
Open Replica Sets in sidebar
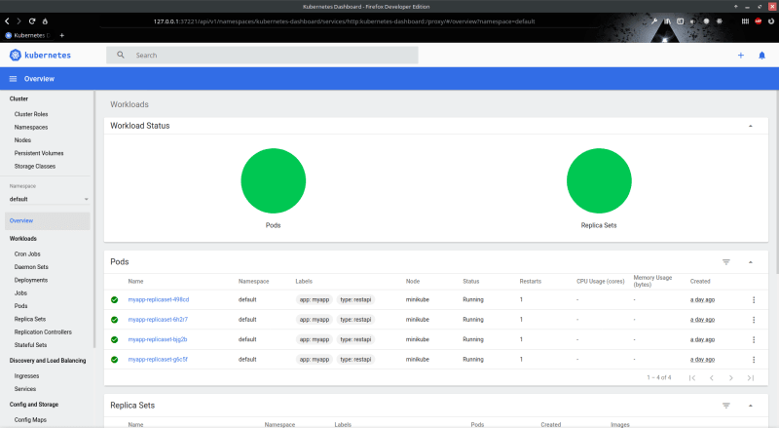[30, 319]
